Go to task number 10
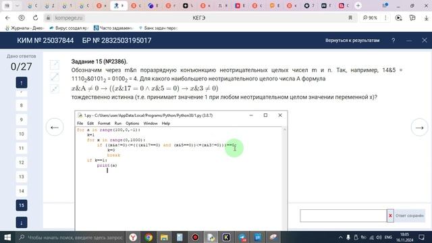432x243 pixels. [22, 134]
